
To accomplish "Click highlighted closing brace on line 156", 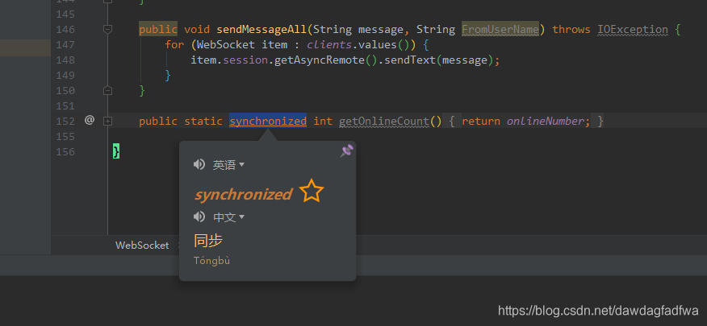I will [116, 151].
